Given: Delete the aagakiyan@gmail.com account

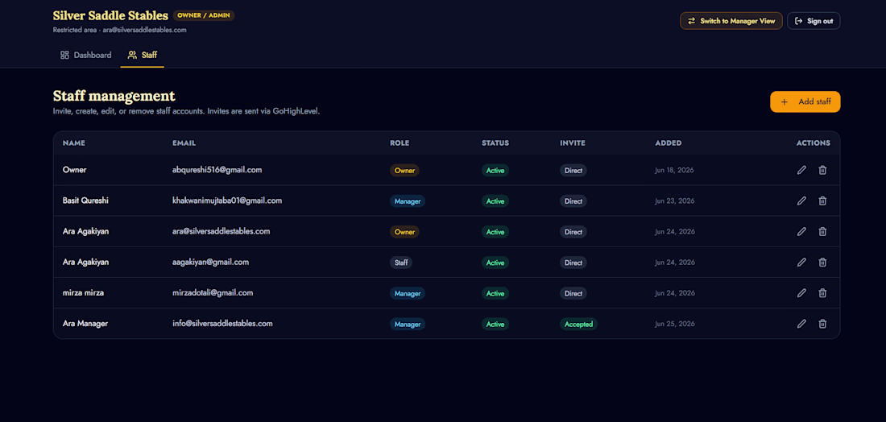Looking at the screenshot, I should 822,262.
